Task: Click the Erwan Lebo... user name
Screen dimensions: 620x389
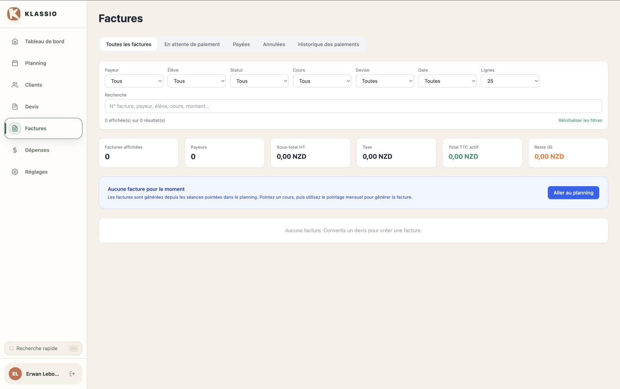Action: (x=42, y=374)
